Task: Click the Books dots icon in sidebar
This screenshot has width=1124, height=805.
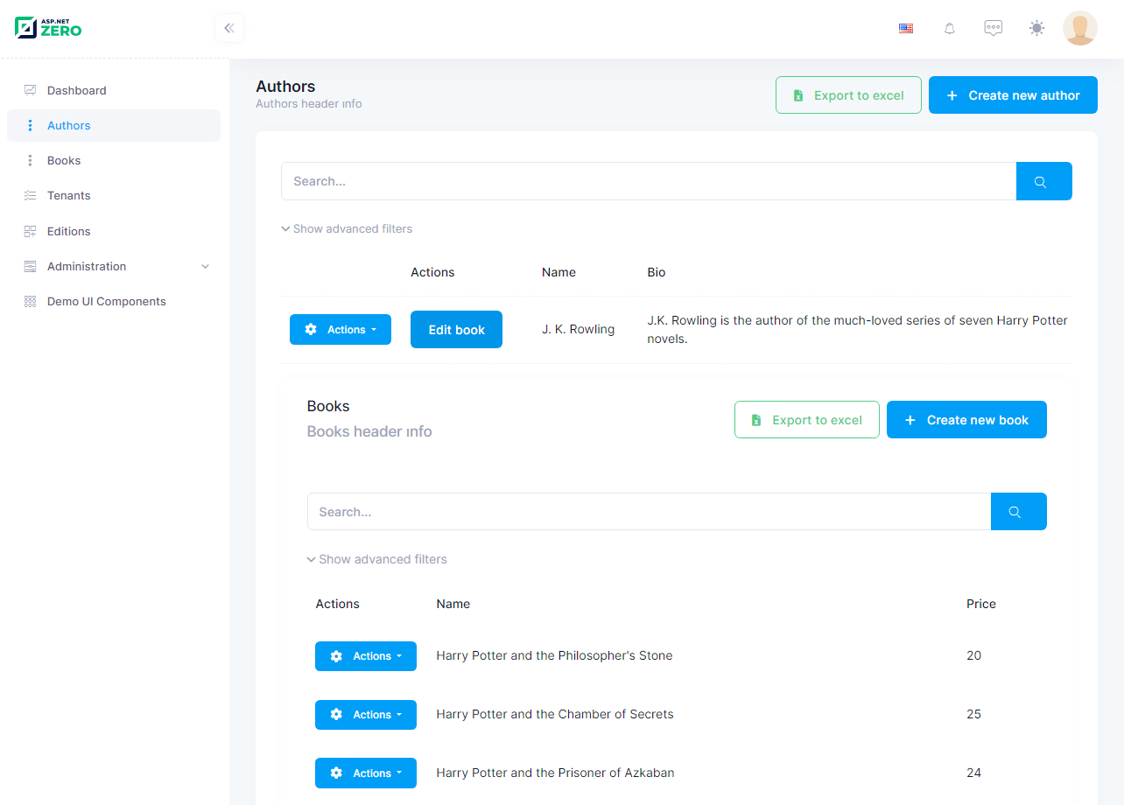Action: [x=30, y=160]
